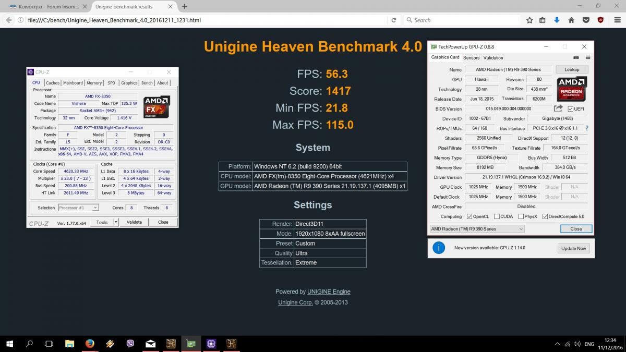The width and height of the screenshot is (626, 352).
Task: Click the taskbar search magnifier icon
Action: pyautogui.click(x=30, y=344)
